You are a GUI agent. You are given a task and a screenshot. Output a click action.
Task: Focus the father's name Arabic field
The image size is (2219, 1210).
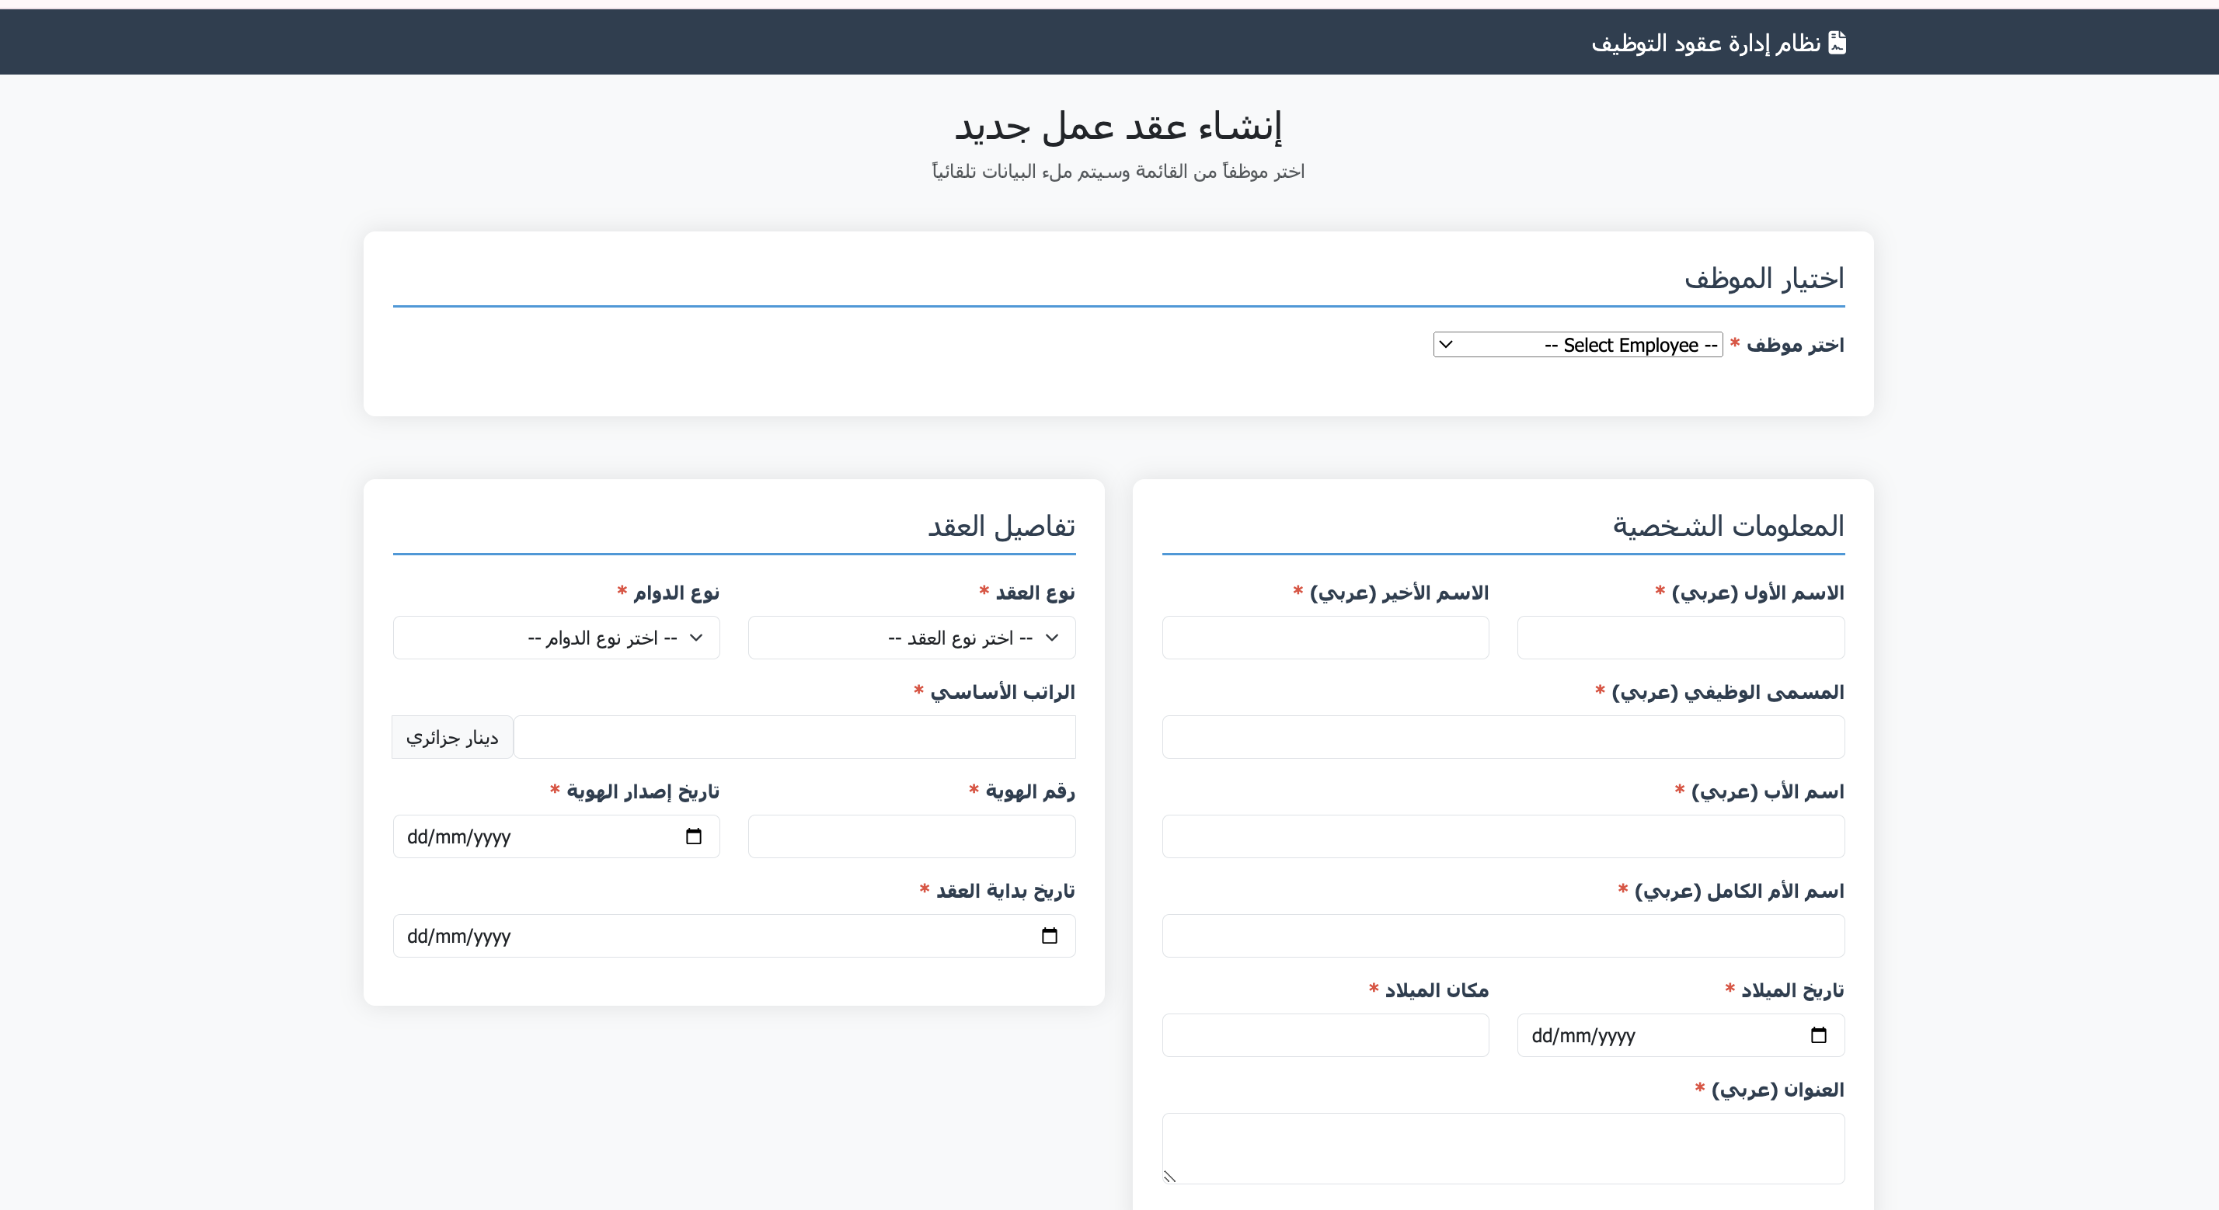pos(1503,836)
